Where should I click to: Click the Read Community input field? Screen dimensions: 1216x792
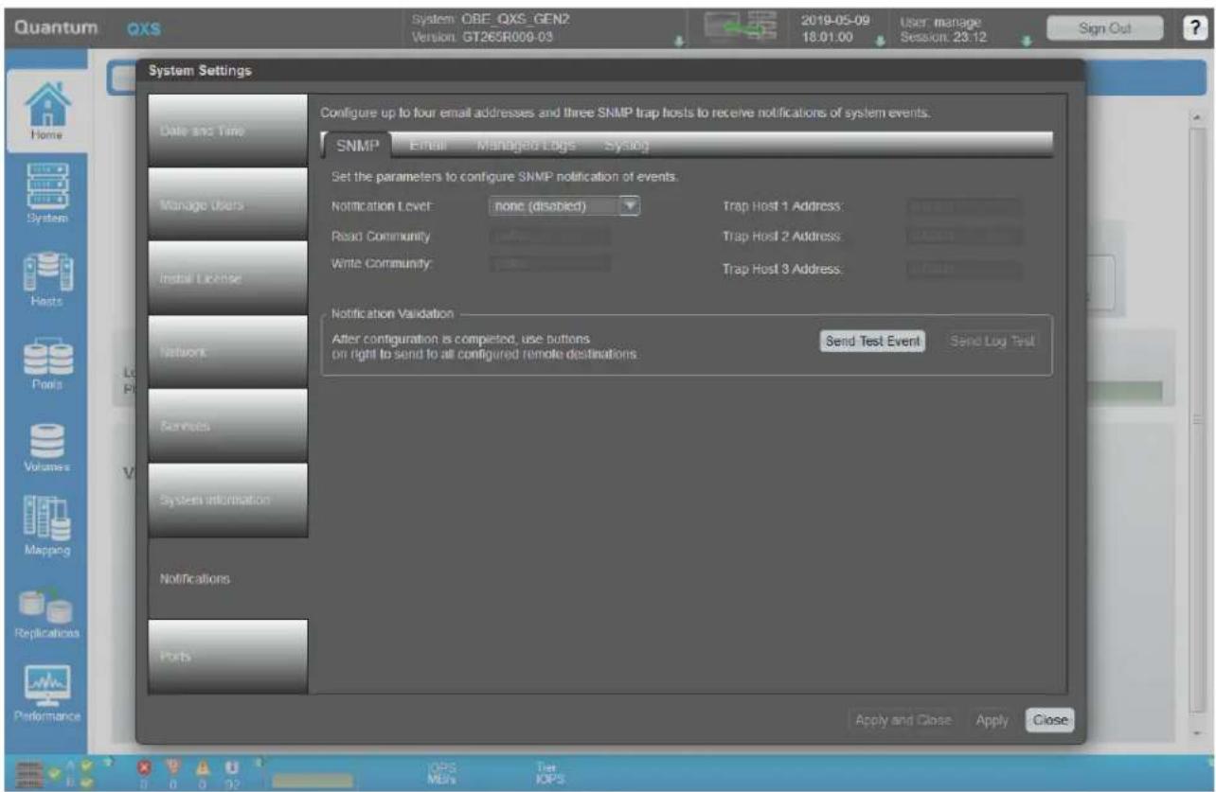click(550, 236)
